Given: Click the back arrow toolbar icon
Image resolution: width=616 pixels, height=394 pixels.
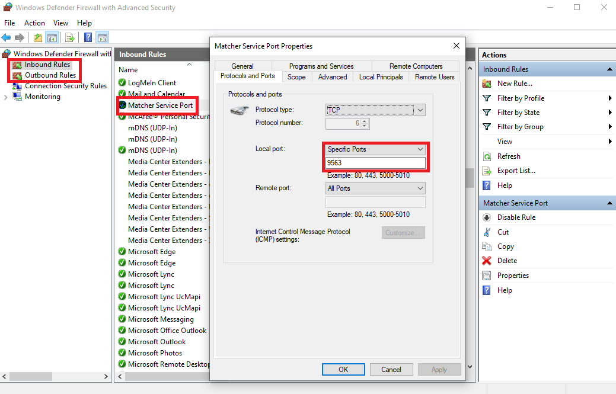Looking at the screenshot, I should [7, 38].
